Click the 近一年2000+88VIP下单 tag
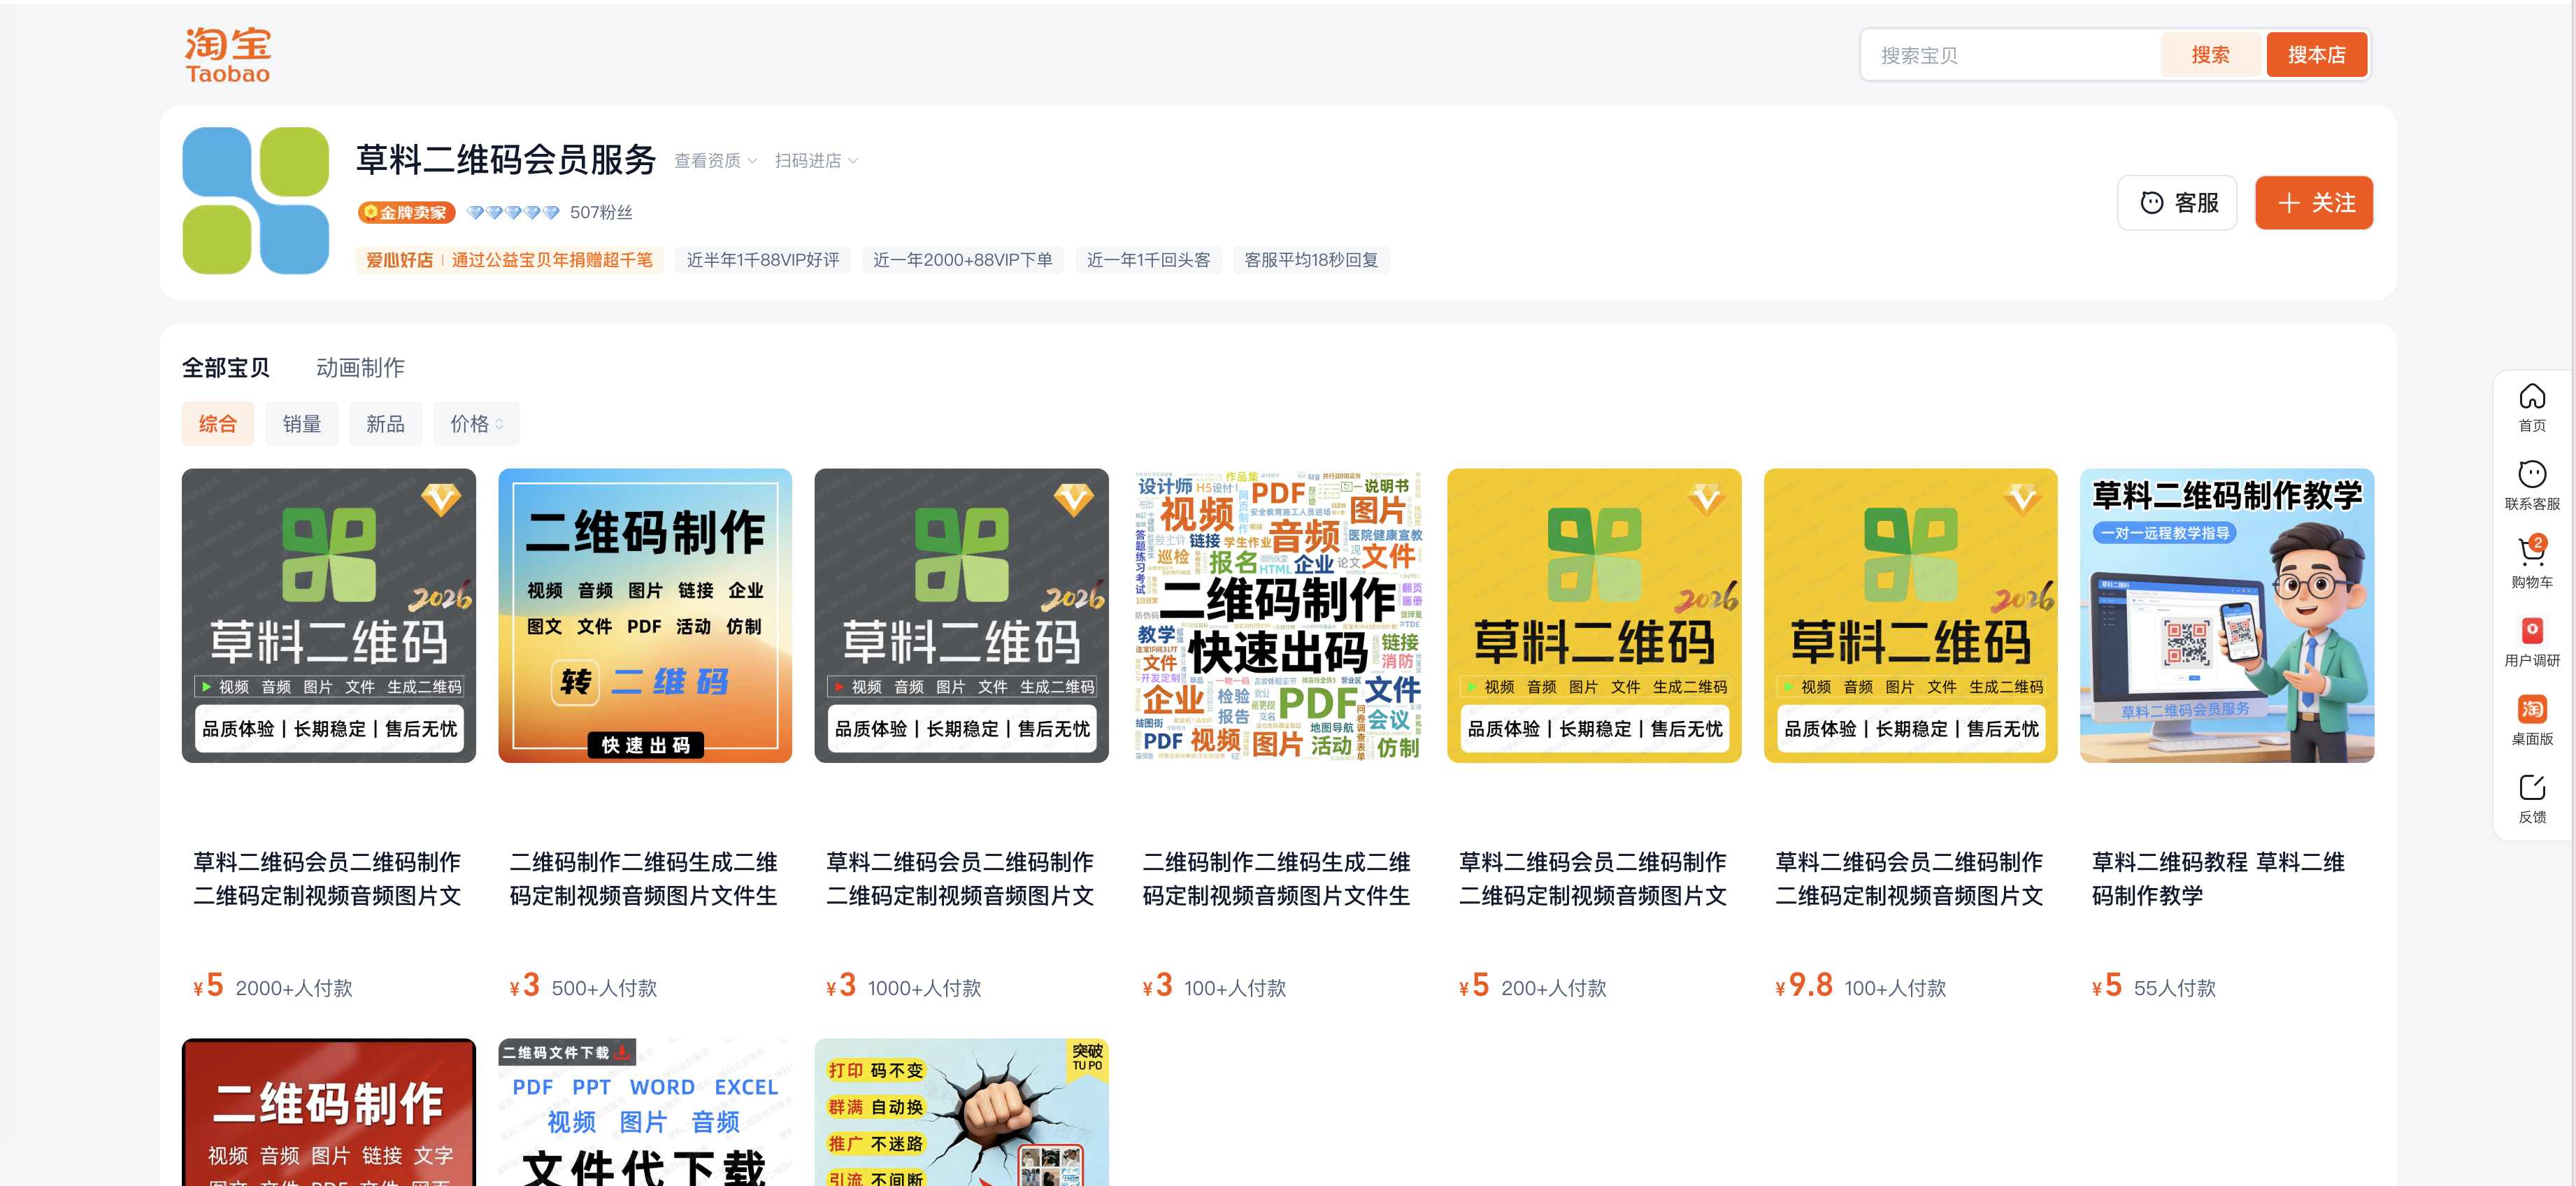The height and width of the screenshot is (1186, 2576). point(963,260)
